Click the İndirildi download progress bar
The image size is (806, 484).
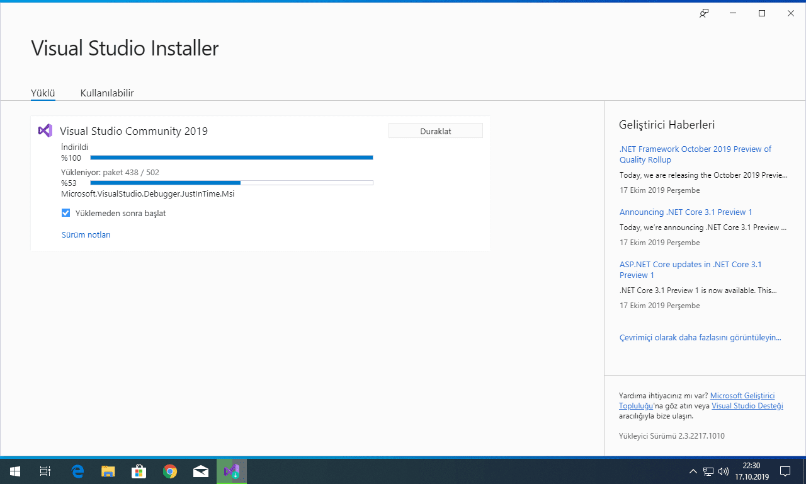click(x=232, y=158)
